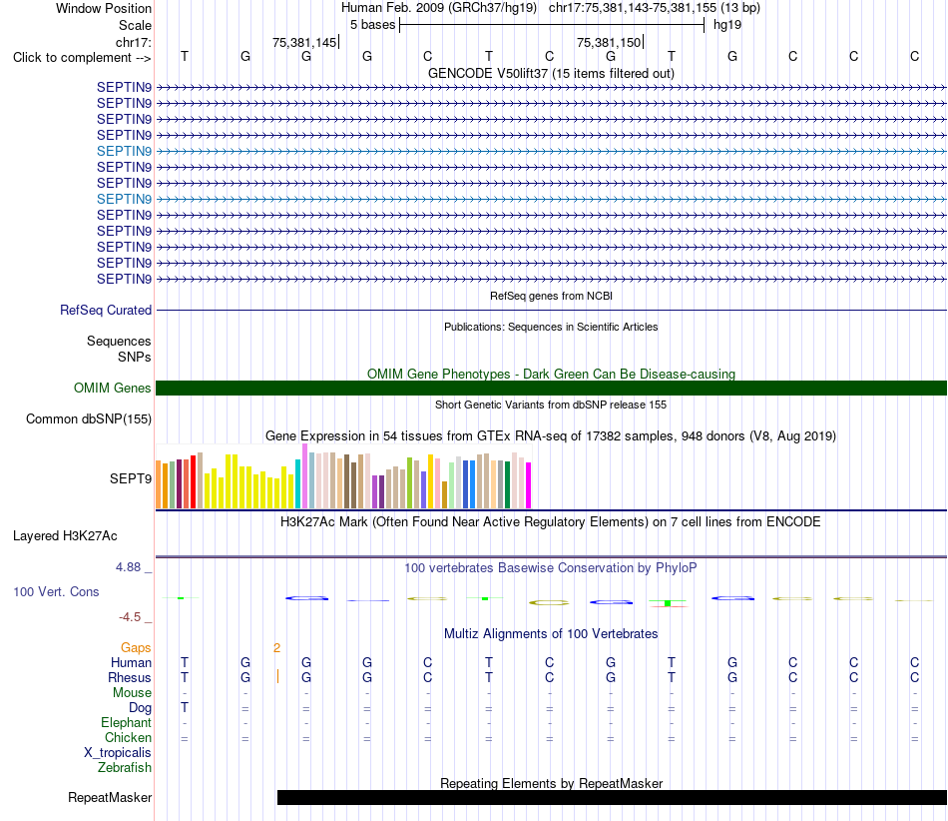Click the 'Sequences' track label

(x=119, y=341)
